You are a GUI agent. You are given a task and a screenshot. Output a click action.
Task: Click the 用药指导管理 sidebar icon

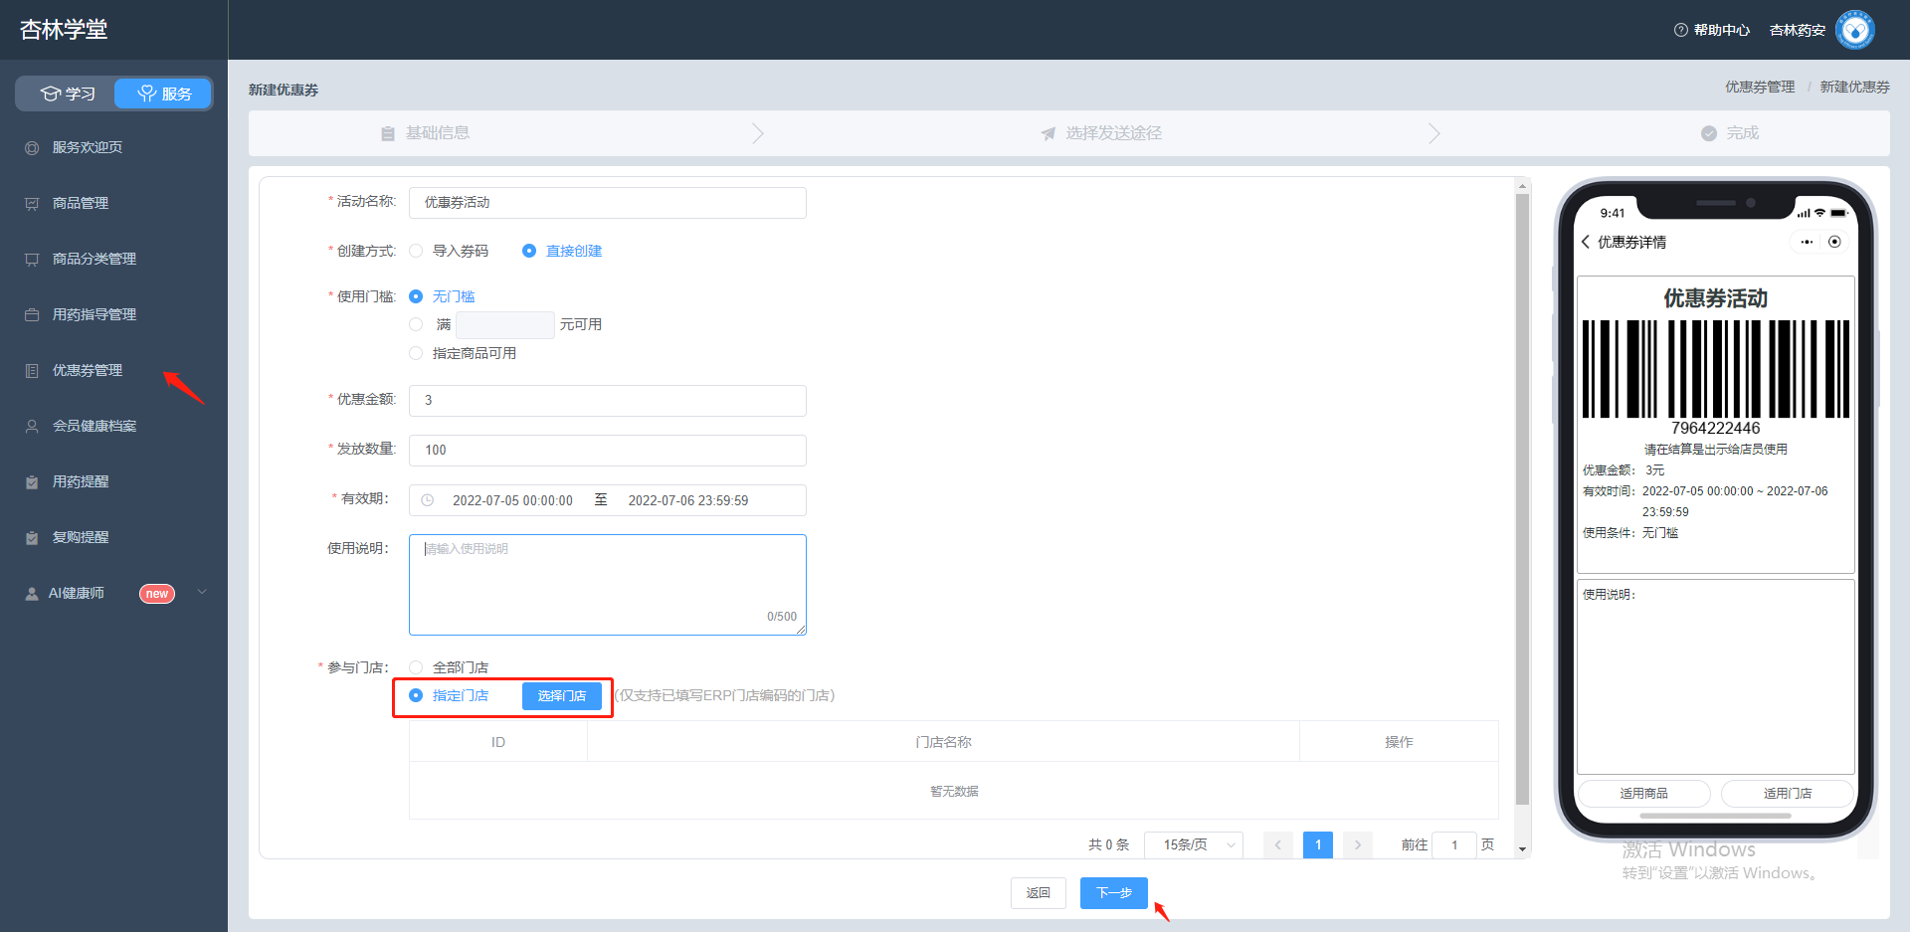[32, 314]
